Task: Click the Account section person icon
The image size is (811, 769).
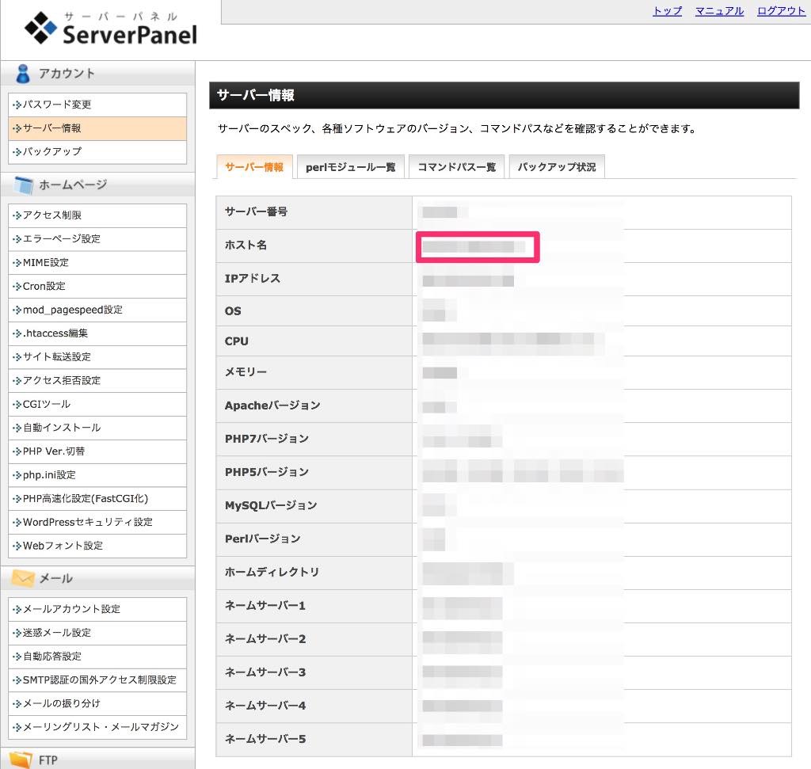Action: 22,74
